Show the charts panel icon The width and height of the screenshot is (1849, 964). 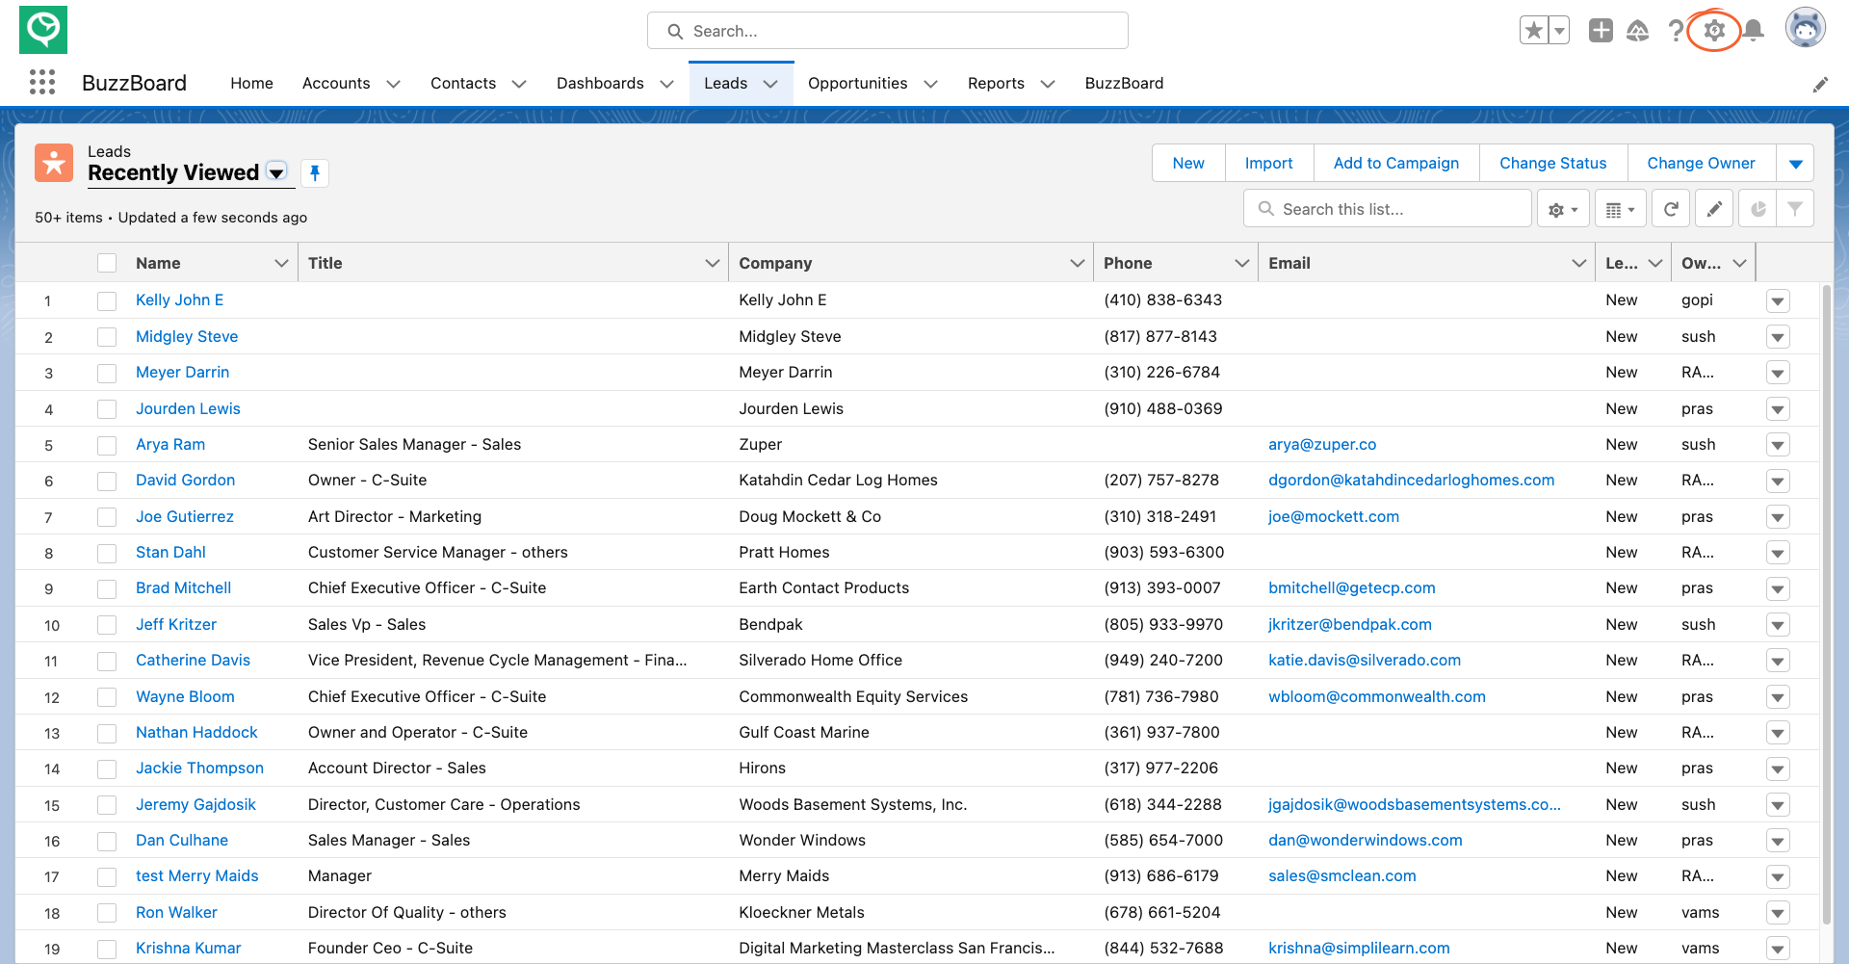click(1758, 209)
